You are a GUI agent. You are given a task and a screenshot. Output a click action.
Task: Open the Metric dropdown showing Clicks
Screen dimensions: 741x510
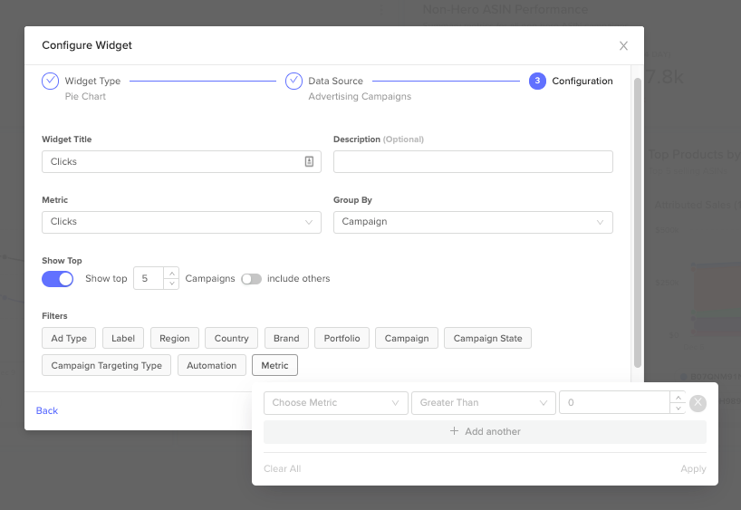click(x=181, y=222)
